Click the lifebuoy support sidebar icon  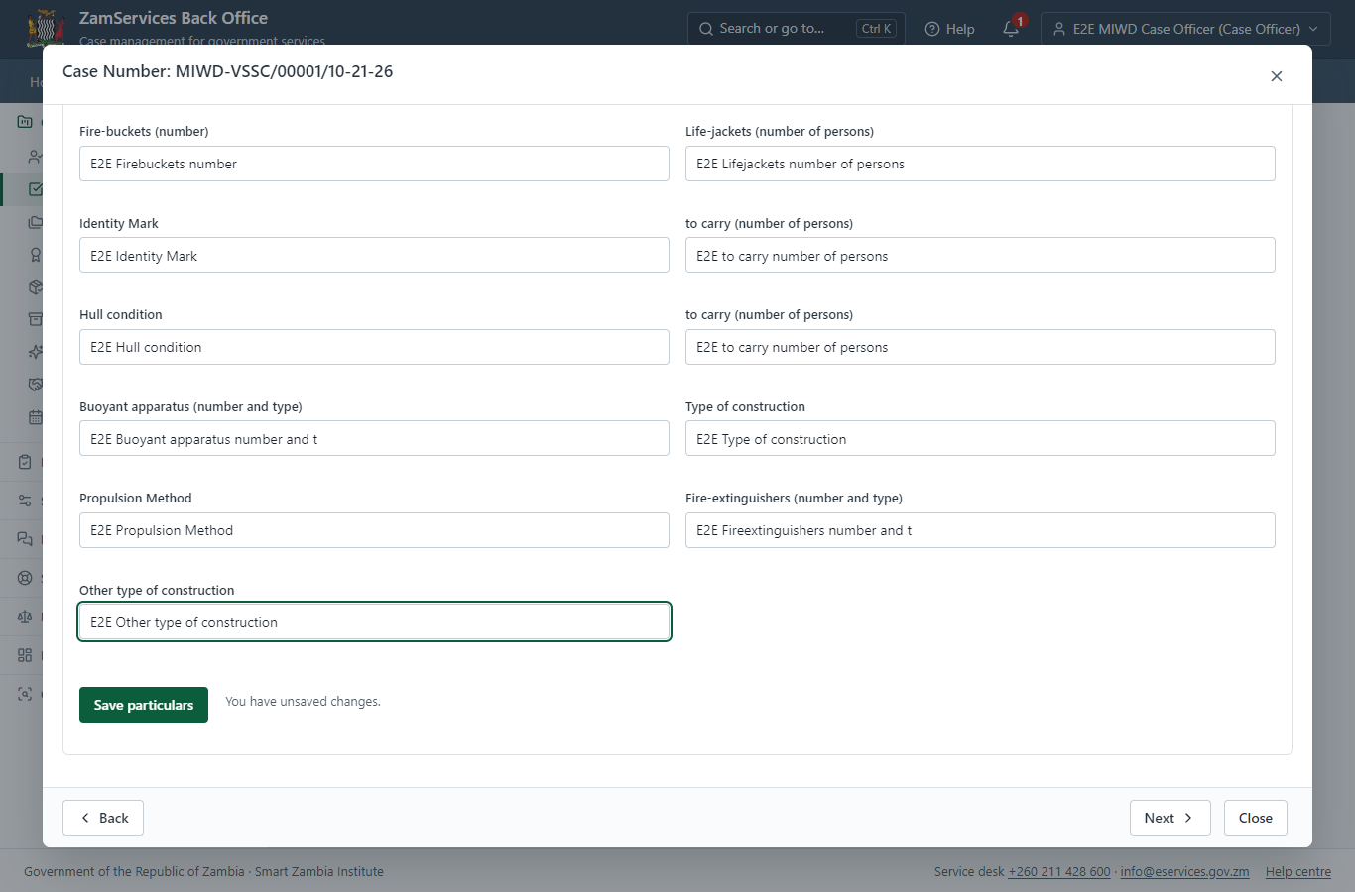[x=25, y=578]
